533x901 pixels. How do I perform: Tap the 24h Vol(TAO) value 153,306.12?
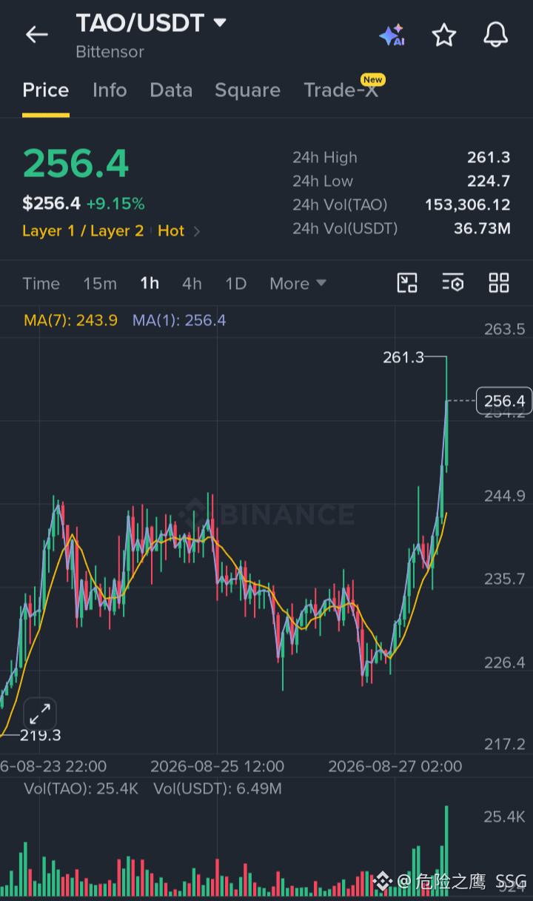tap(468, 205)
